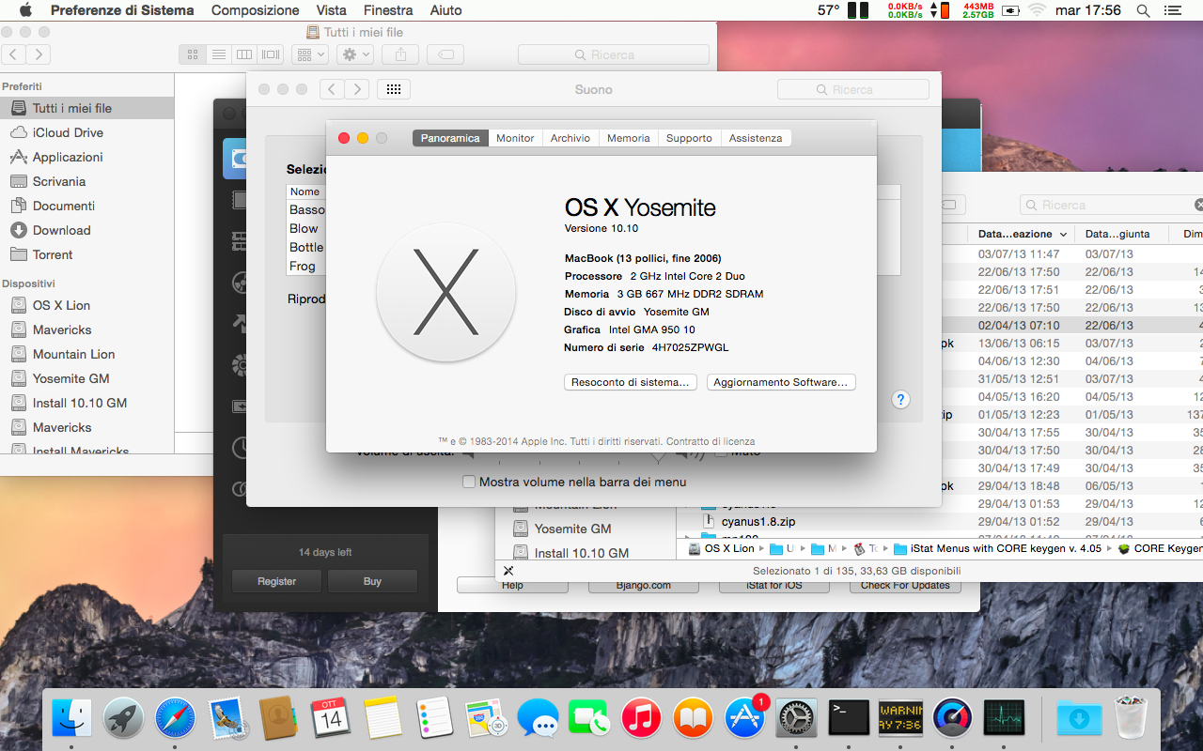Screen dimensions: 1203x751
Task: Click help question mark in Suono window
Action: pos(900,400)
